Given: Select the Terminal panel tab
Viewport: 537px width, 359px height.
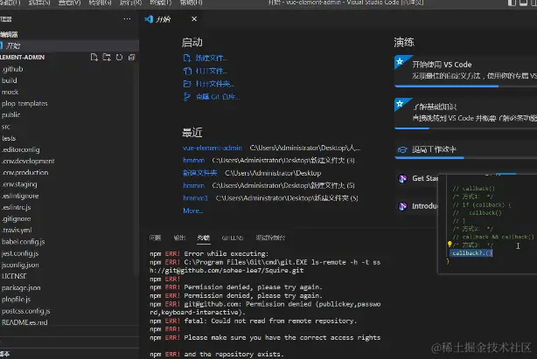Looking at the screenshot, I should 204,238.
